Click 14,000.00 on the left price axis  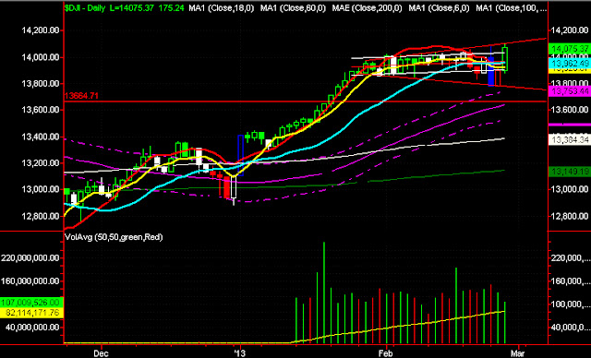pyautogui.click(x=41, y=57)
